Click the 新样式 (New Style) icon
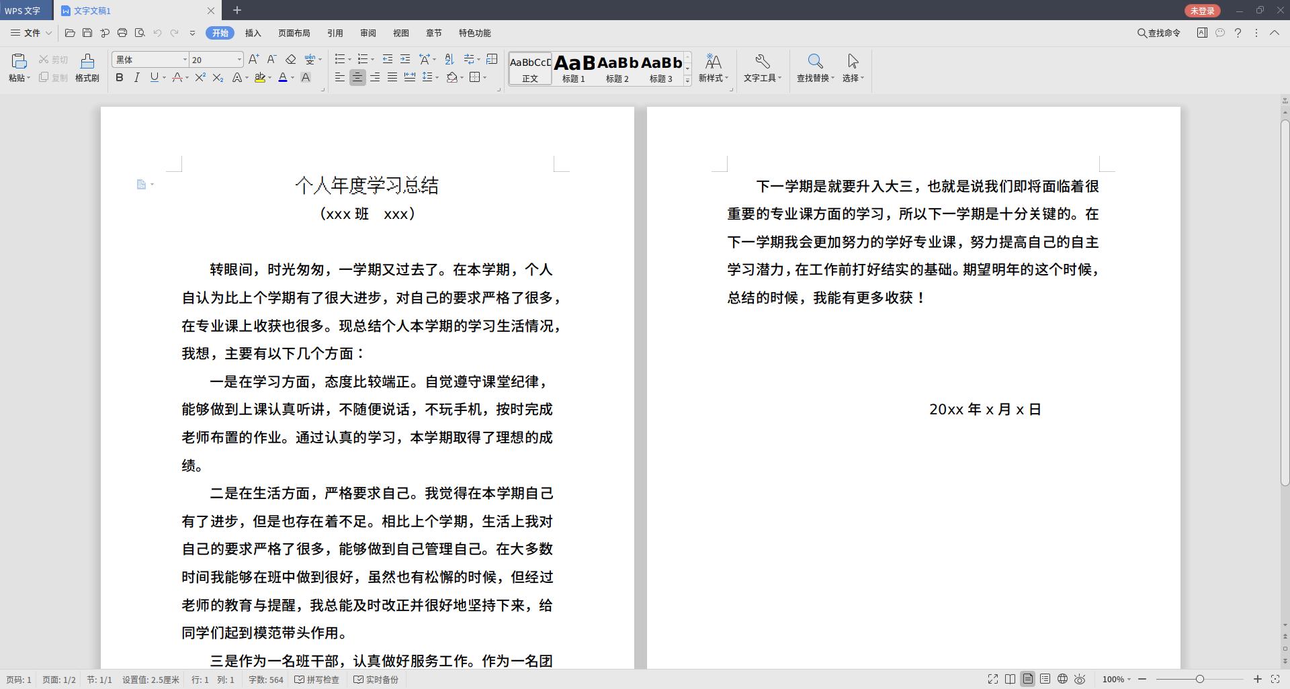Viewport: 1290px width, 689px height. [x=713, y=67]
